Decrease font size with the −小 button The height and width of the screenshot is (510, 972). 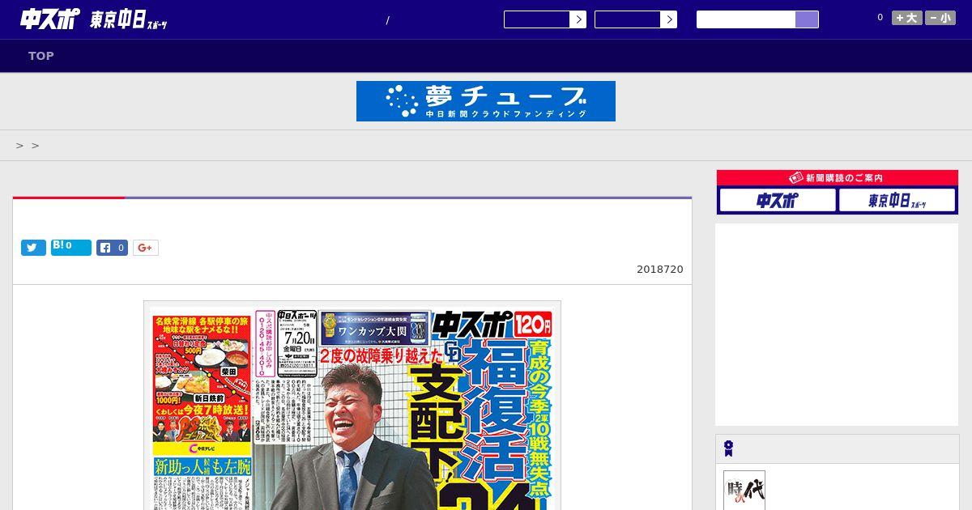pyautogui.click(x=940, y=18)
